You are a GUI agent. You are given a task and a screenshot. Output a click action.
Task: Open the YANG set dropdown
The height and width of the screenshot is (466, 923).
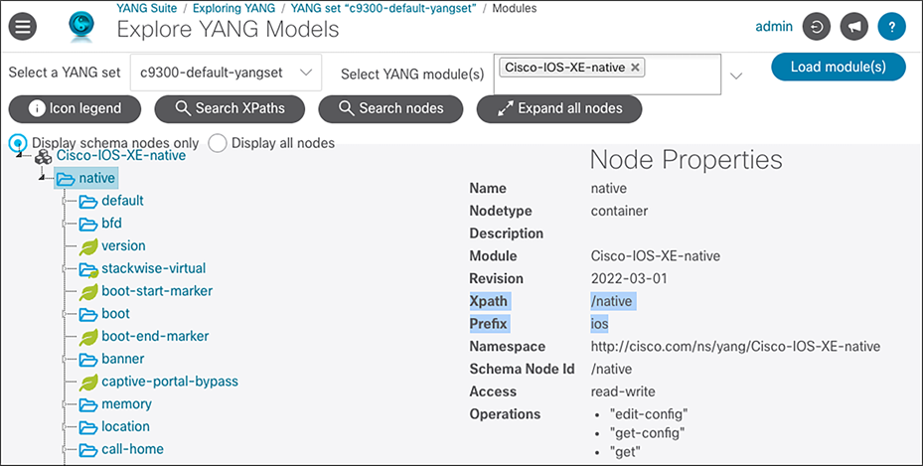point(227,73)
